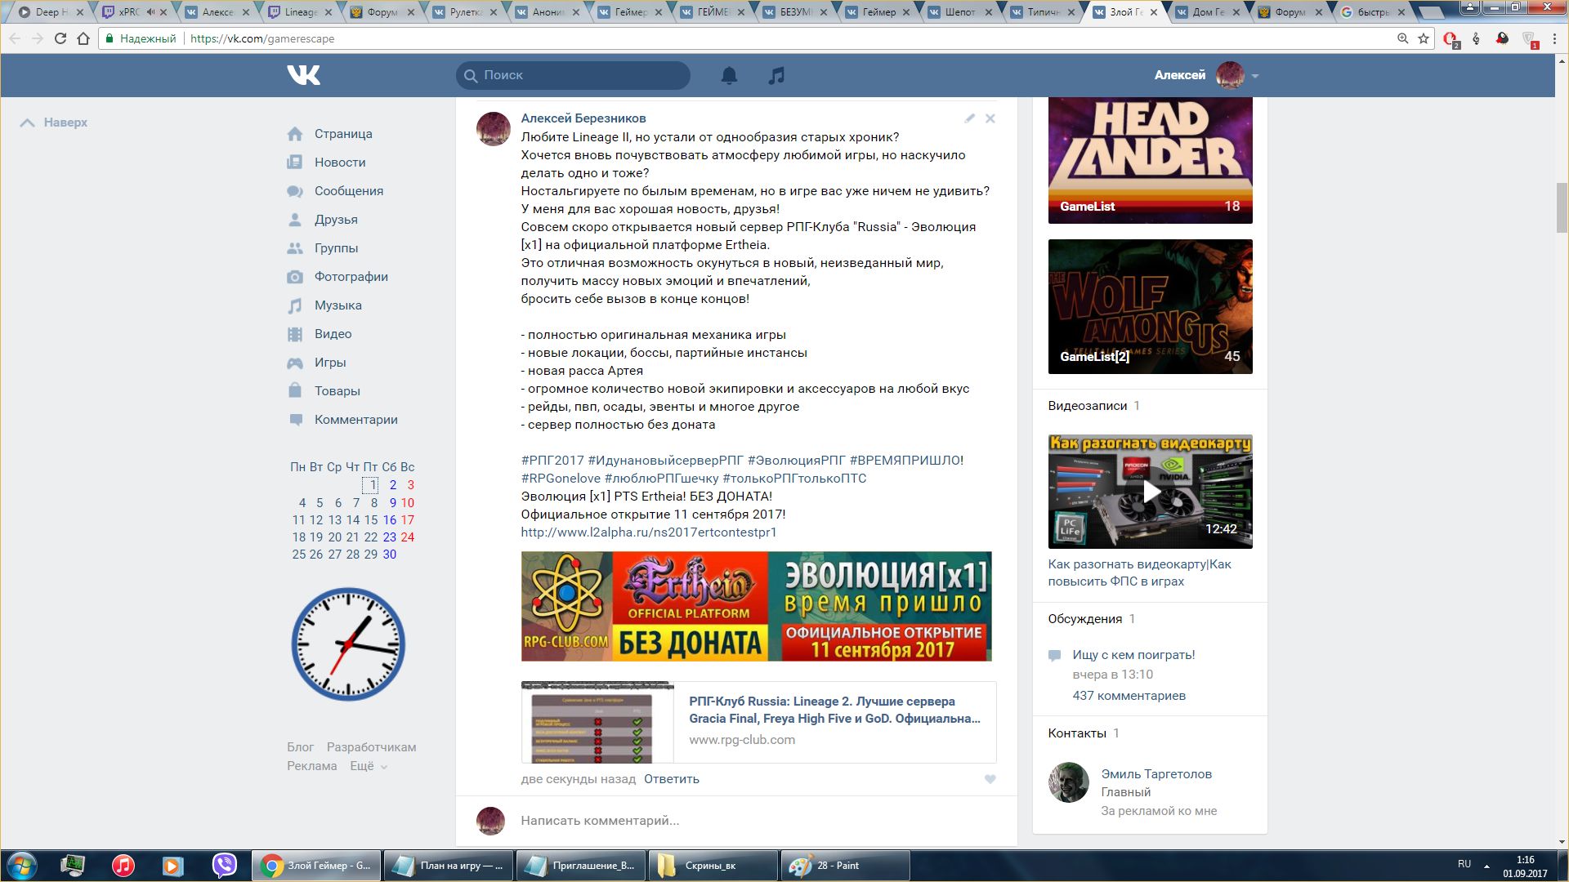
Task: Click the RU language indicator
Action: (x=1464, y=864)
